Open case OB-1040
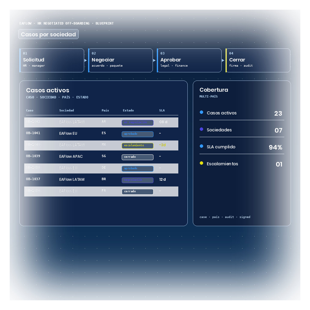 click(101, 145)
